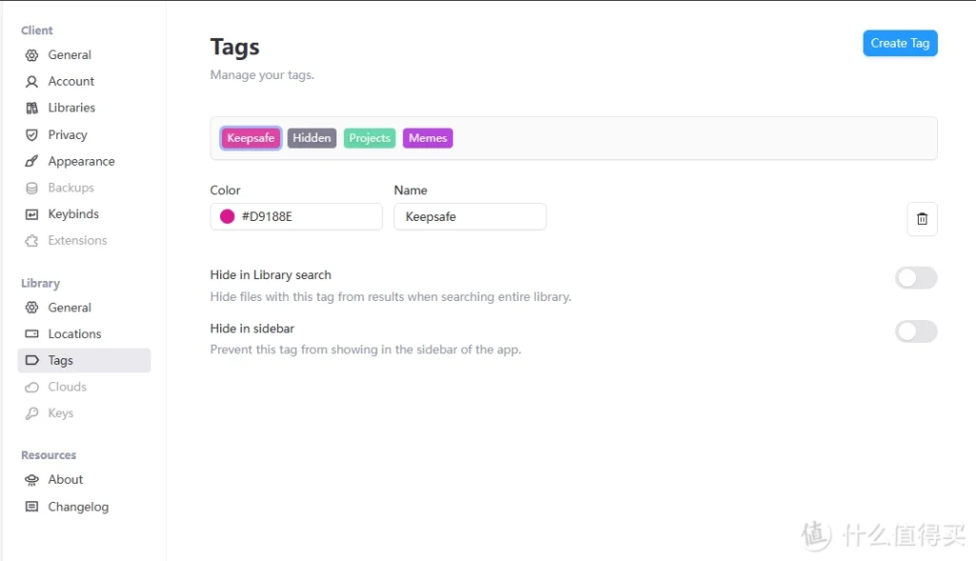This screenshot has width=976, height=561.
Task: Open Account settings via person icon
Action: point(31,82)
